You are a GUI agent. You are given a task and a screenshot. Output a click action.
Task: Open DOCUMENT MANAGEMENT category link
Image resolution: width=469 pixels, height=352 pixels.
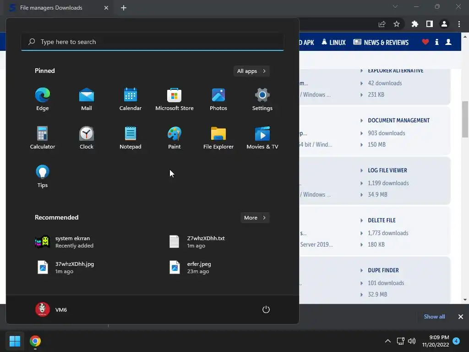click(399, 121)
